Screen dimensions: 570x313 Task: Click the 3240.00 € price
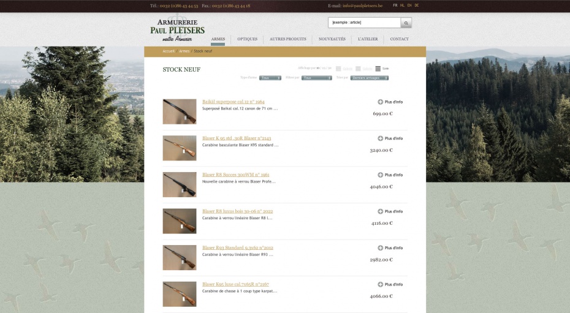381,150
